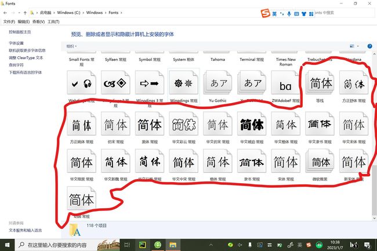Open the Windows Start button
The width and height of the screenshot is (377, 251).
7,245
